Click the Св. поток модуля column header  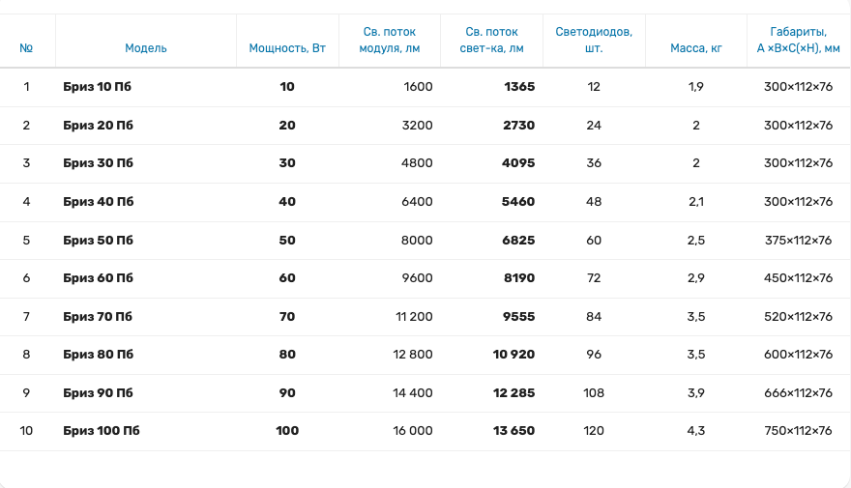(x=389, y=40)
